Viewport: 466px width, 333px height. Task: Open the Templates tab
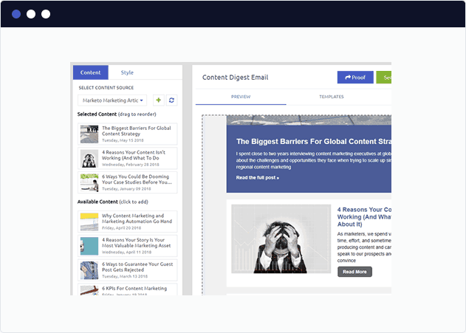(332, 97)
